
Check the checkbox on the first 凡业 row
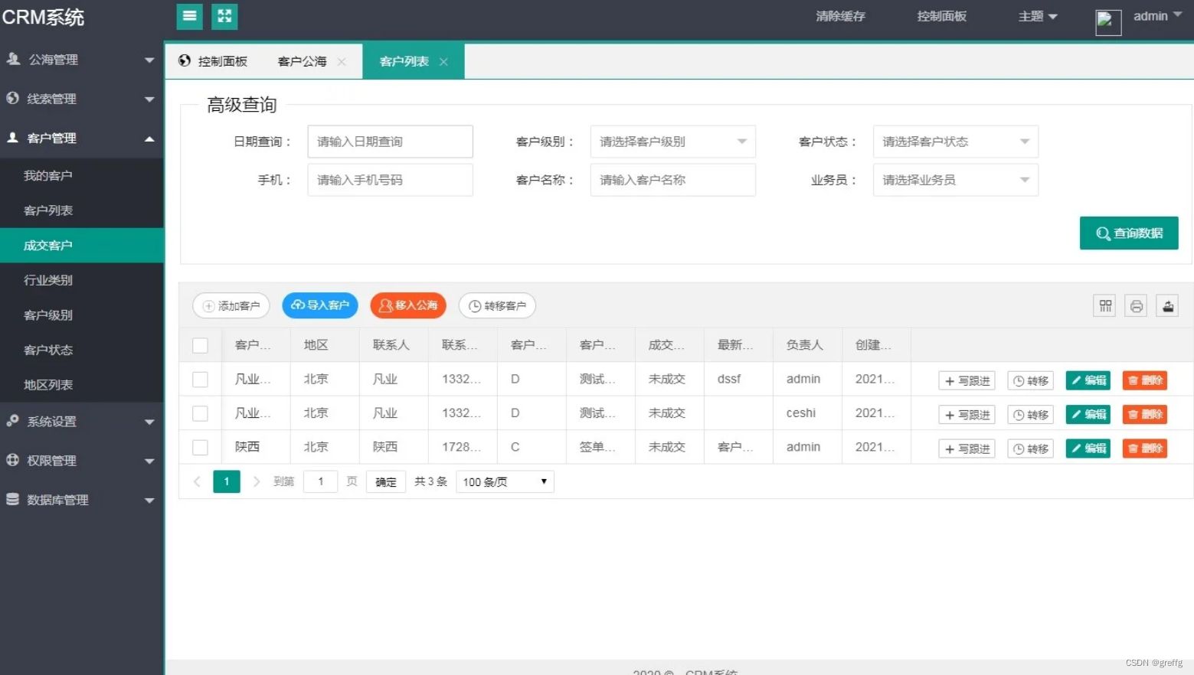click(200, 379)
